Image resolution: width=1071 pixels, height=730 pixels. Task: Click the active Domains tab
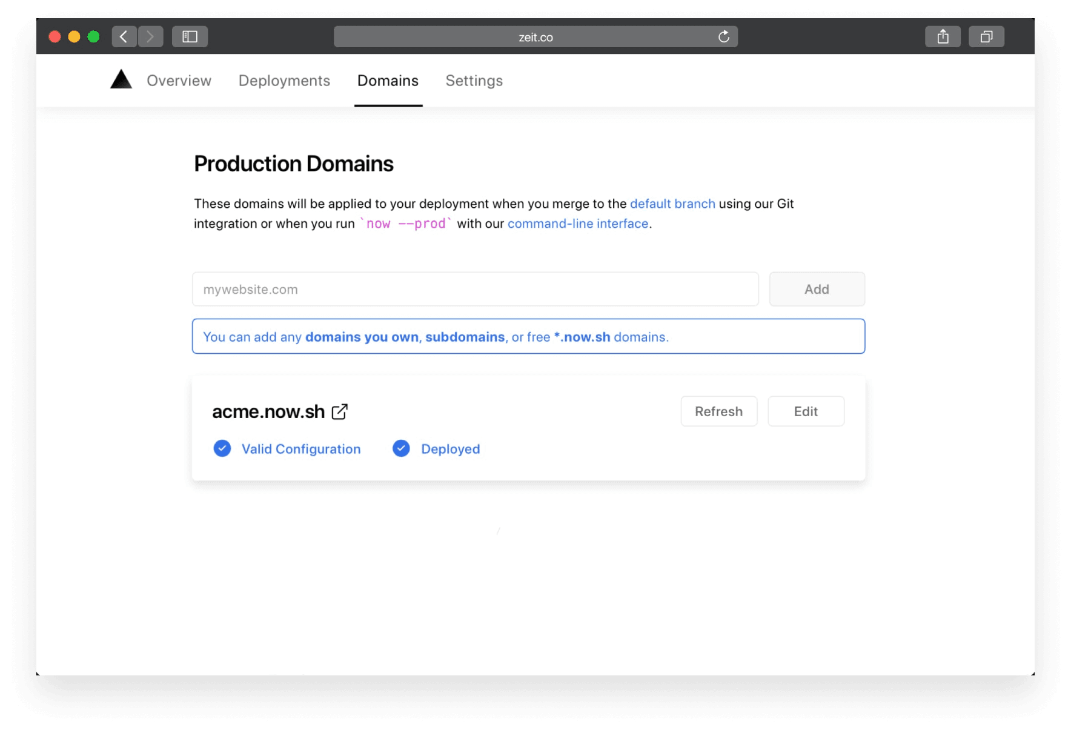[x=388, y=81]
